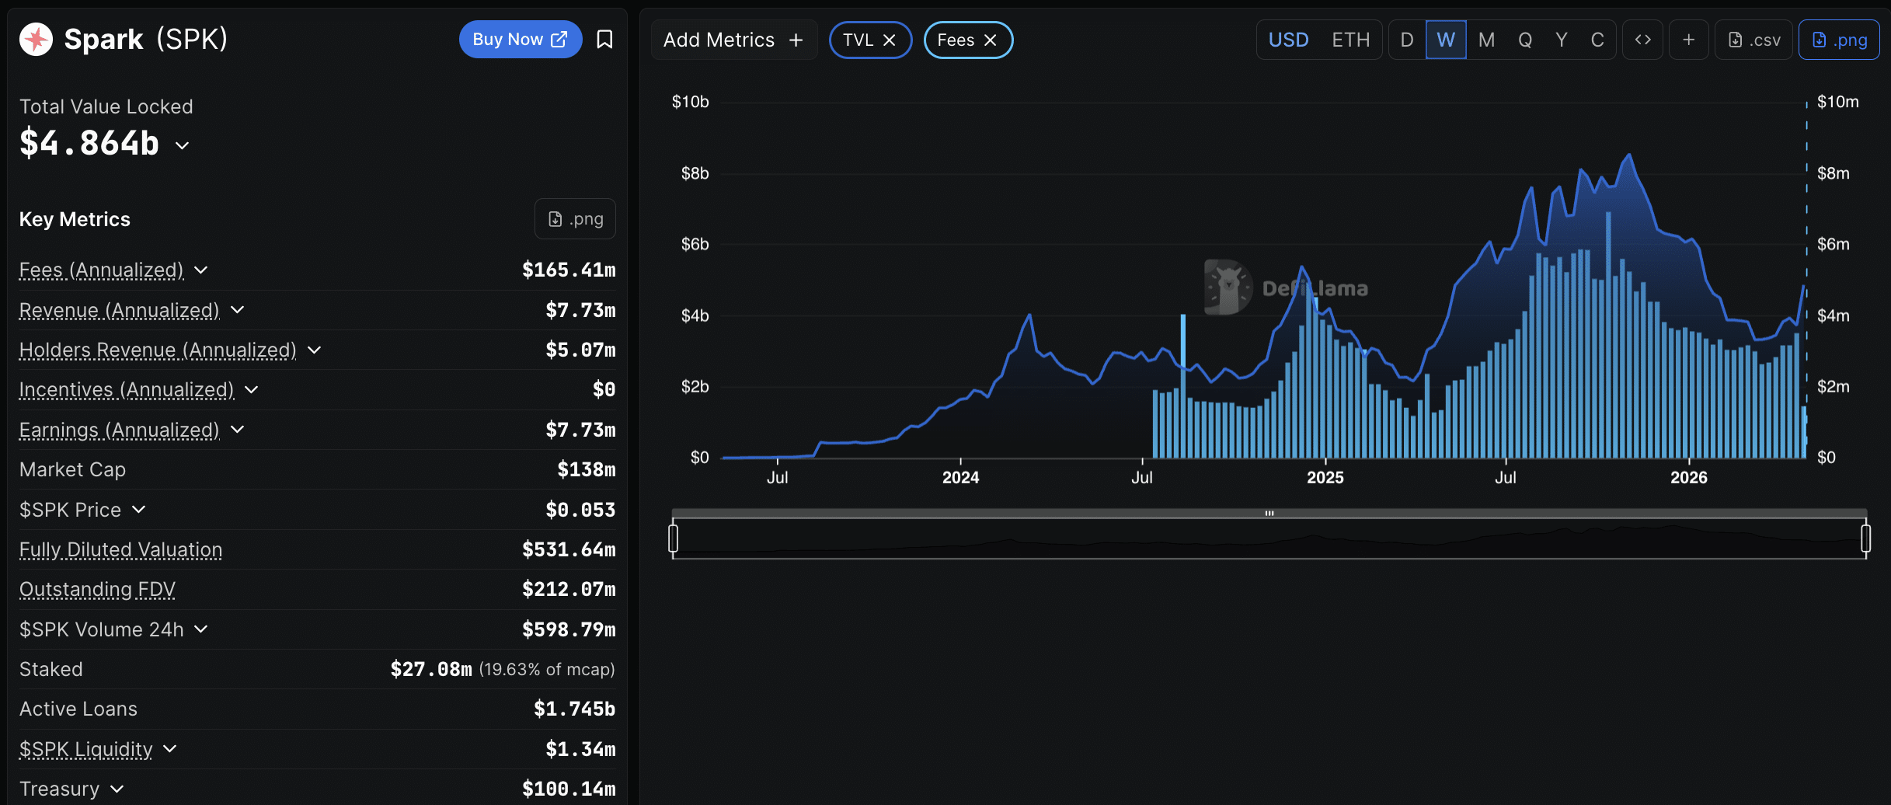The height and width of the screenshot is (805, 1891).
Task: Click left handle of chart range slider
Action: pos(674,538)
